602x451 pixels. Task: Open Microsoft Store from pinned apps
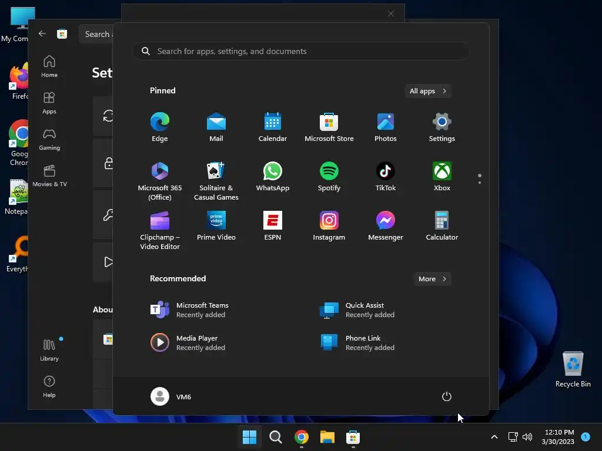coord(329,127)
